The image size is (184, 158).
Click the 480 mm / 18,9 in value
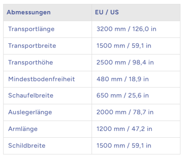tap(122, 79)
